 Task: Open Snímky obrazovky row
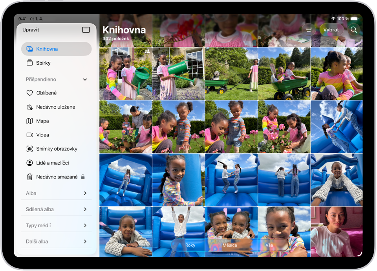(56, 149)
